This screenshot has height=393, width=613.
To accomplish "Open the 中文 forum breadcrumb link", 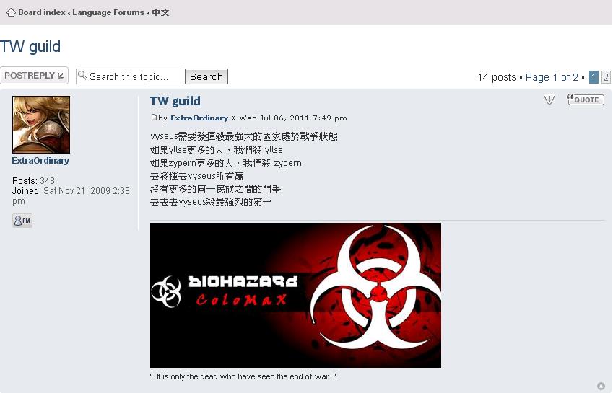I will pos(160,12).
